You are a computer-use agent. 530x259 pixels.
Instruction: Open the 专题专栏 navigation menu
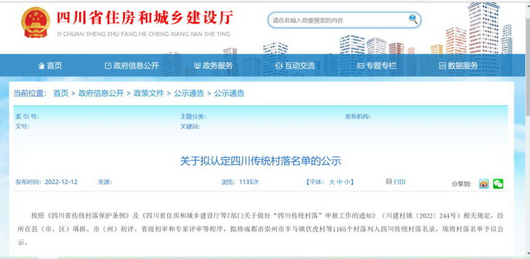[377, 65]
